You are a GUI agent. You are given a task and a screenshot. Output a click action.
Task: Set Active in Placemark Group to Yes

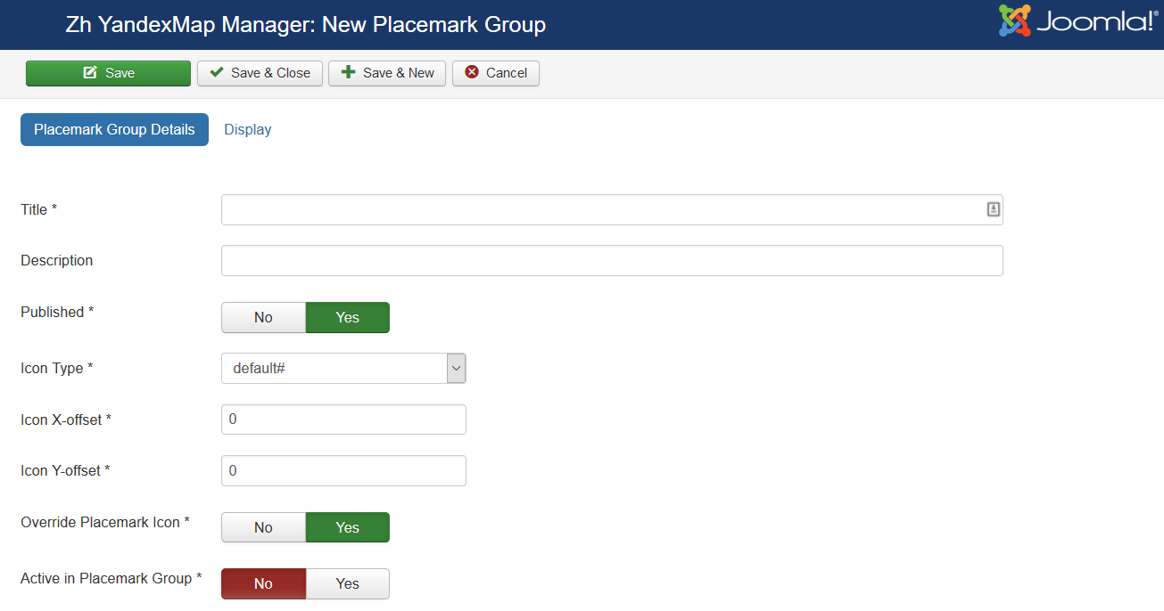[347, 584]
